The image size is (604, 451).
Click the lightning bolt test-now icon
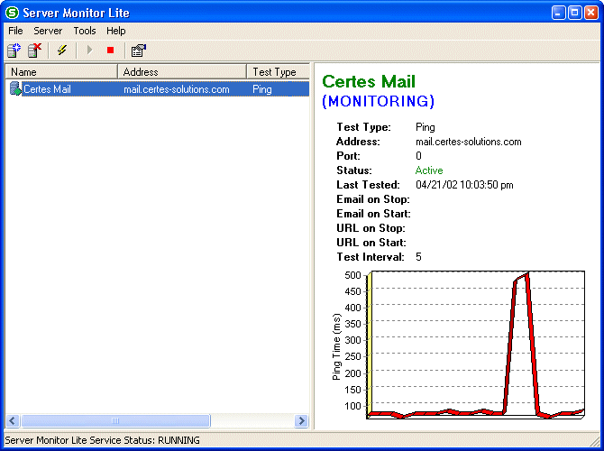[62, 51]
